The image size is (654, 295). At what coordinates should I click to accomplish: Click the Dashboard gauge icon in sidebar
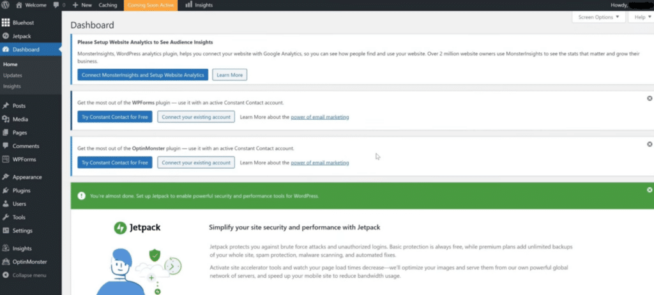click(x=5, y=50)
